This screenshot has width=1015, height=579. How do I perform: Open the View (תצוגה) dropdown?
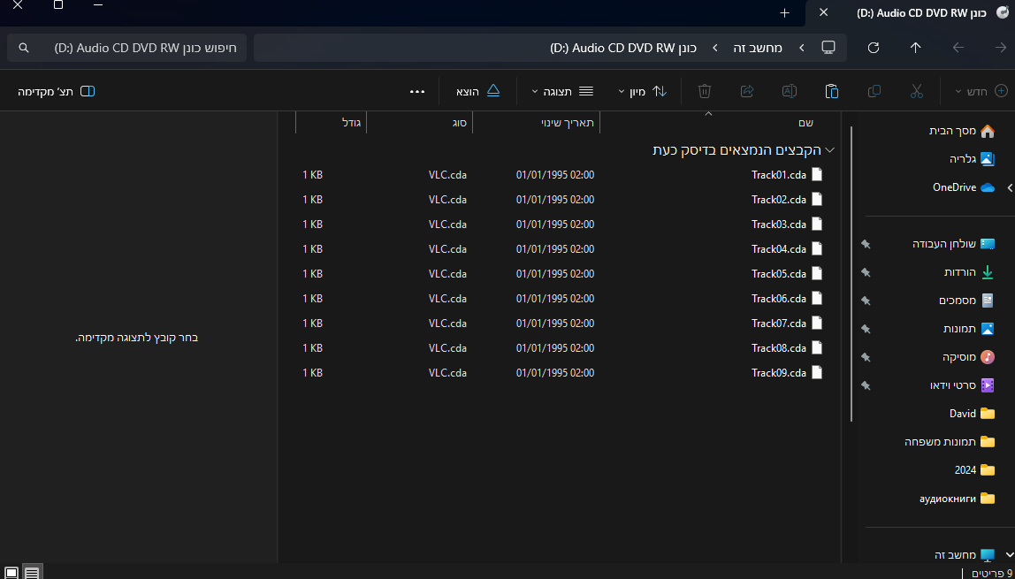point(561,91)
